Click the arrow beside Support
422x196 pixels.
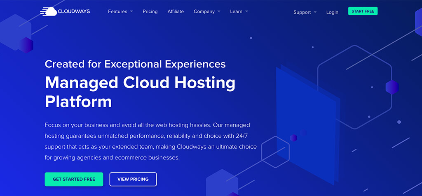(315, 12)
